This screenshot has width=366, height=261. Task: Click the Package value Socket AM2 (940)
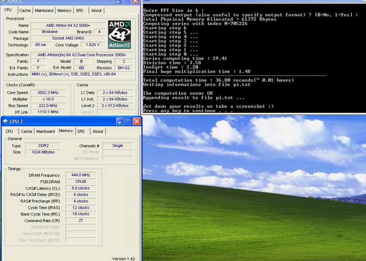coord(68,38)
